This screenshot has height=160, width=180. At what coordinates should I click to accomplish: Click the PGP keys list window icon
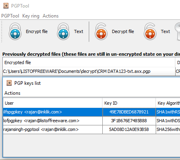pos(9,83)
